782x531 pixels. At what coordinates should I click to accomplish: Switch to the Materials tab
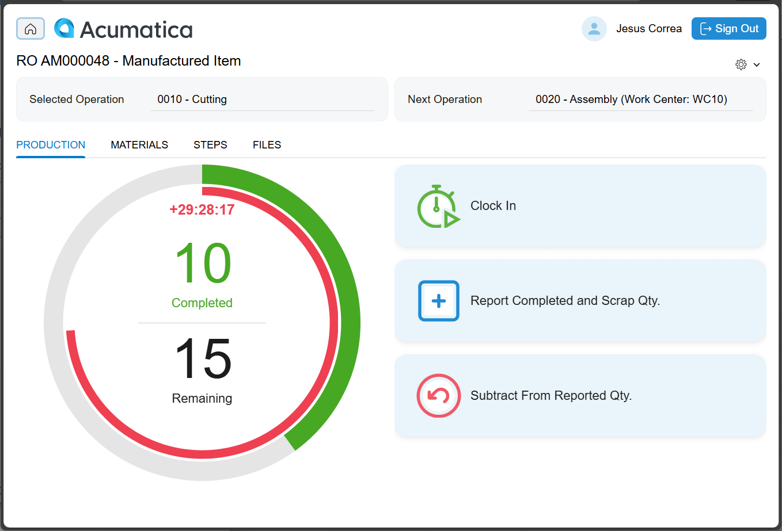click(139, 145)
